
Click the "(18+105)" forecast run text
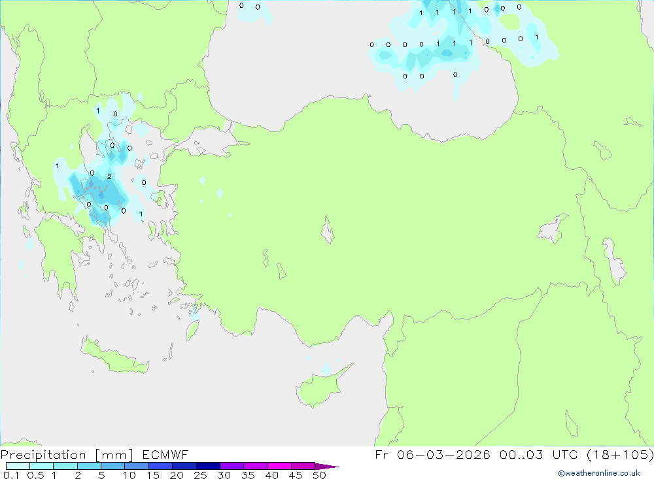pos(620,454)
